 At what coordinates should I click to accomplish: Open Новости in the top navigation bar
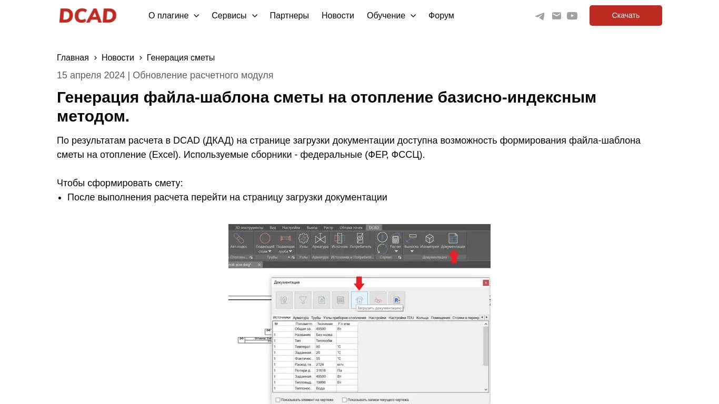click(338, 16)
